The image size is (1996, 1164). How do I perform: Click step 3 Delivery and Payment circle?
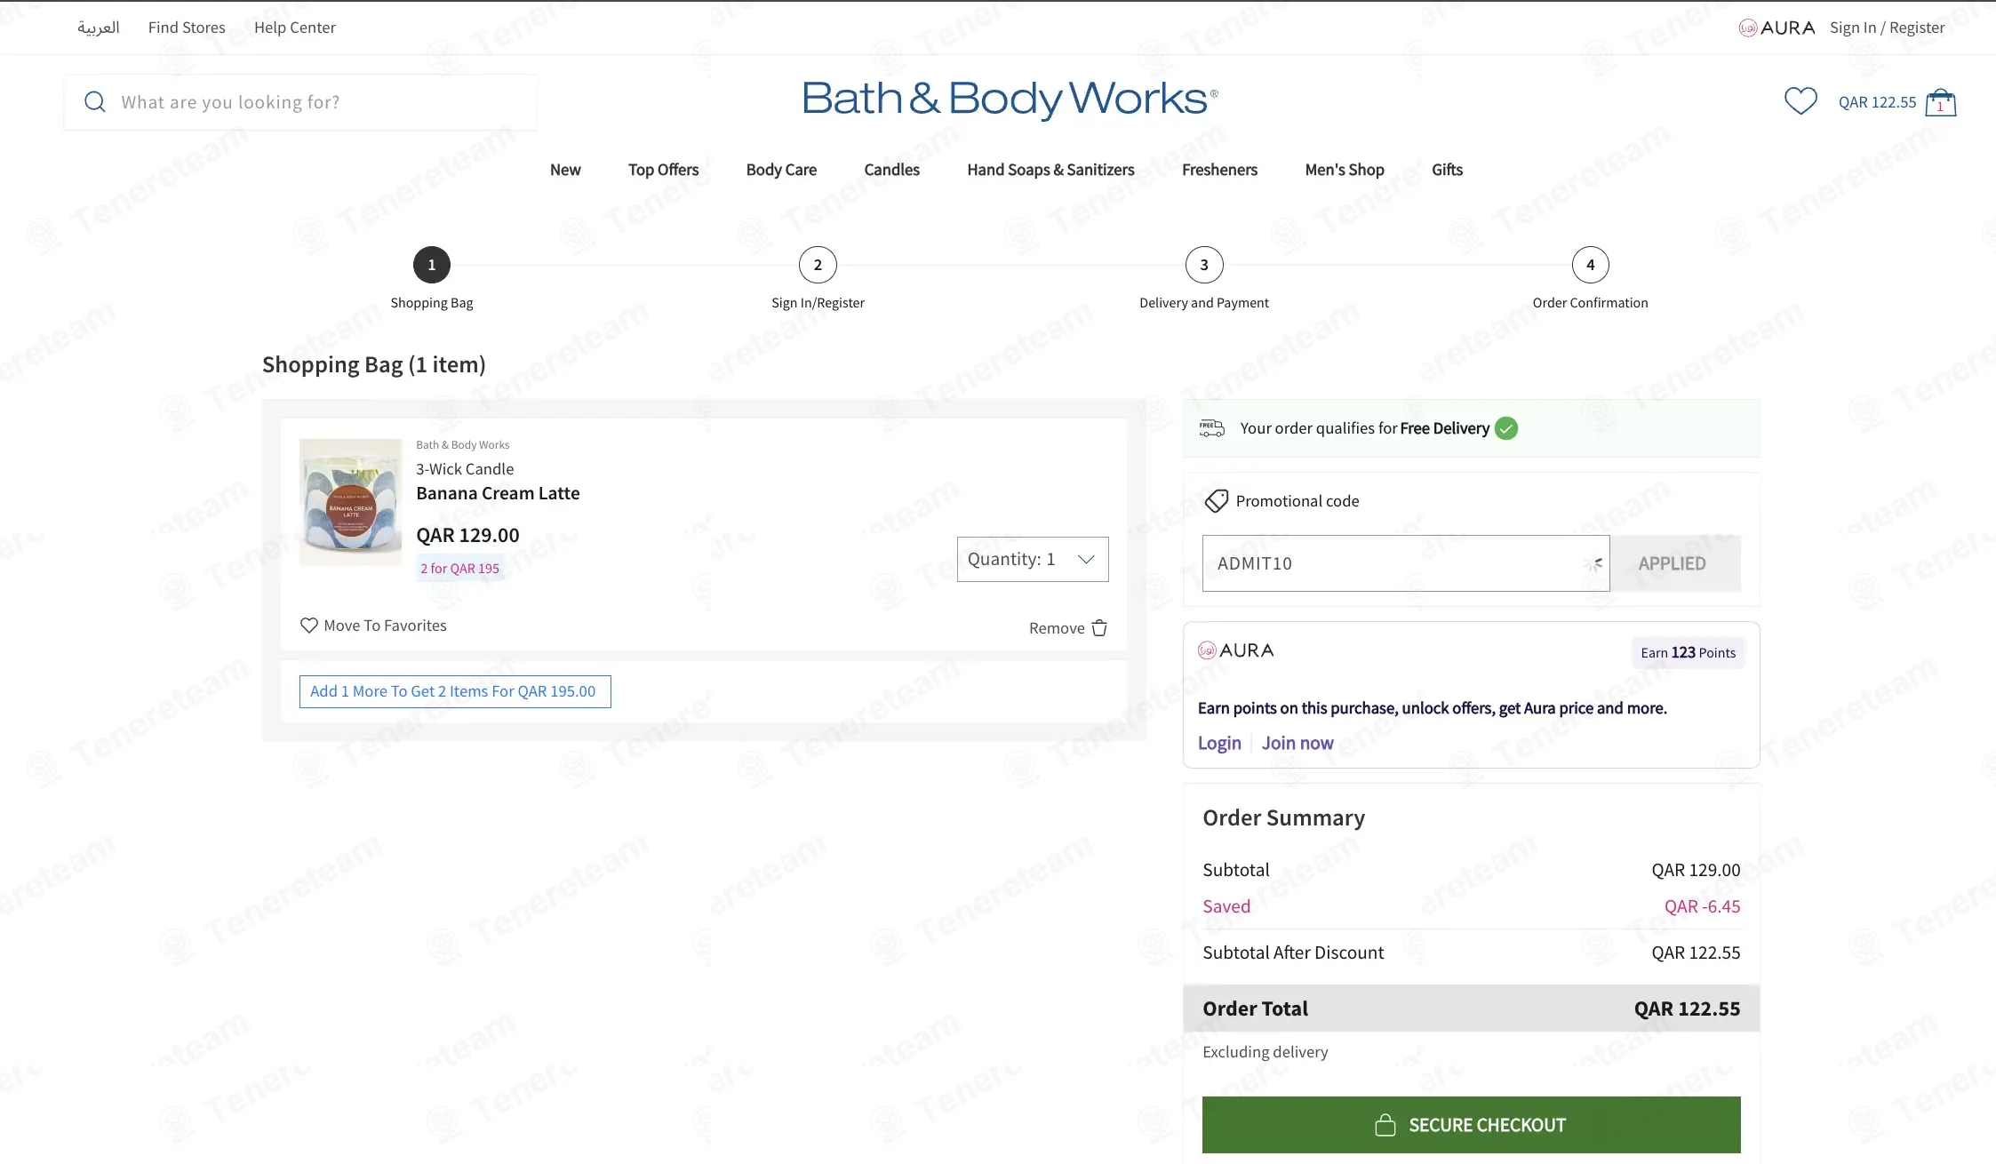(1204, 265)
